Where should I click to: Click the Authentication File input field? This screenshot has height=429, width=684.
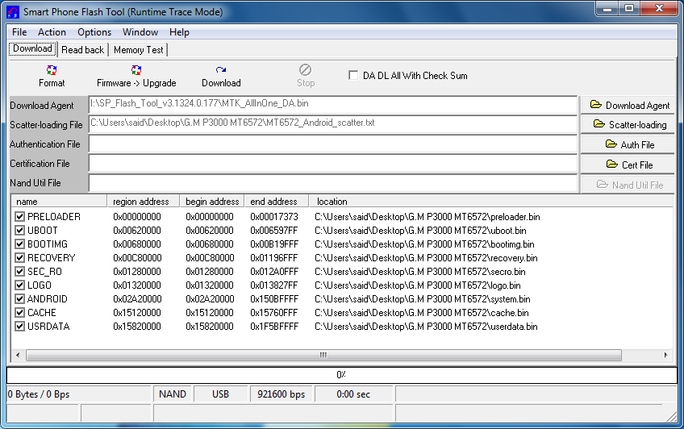pos(333,144)
